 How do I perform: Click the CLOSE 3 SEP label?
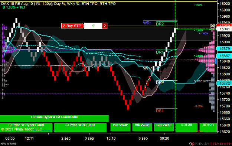pyautogui.click(x=202, y=81)
